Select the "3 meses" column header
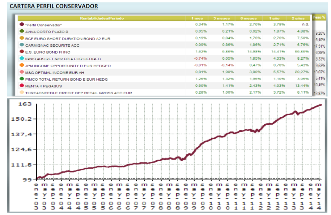Screen dimensions: 331x215 pyautogui.click(x=221, y=18)
